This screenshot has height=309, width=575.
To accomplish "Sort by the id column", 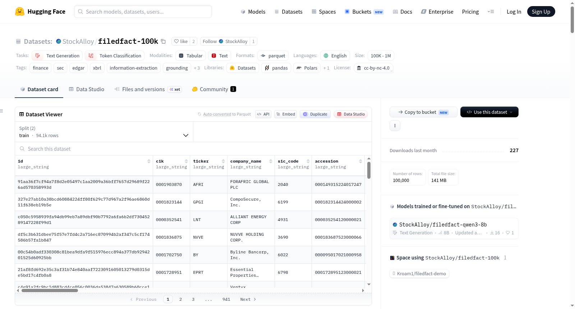I will 149,161.
